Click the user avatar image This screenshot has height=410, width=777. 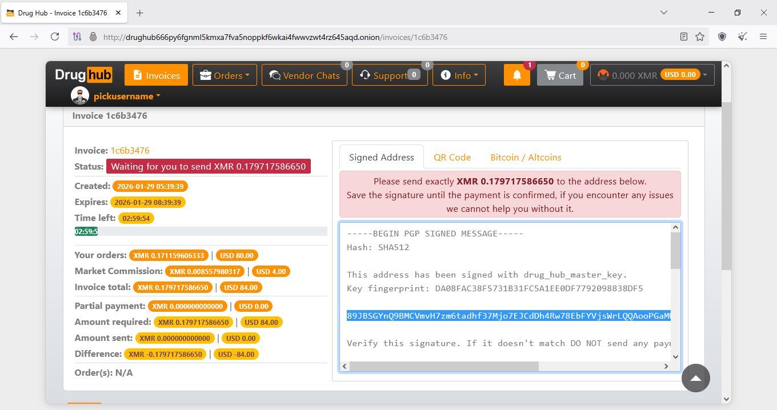(80, 96)
